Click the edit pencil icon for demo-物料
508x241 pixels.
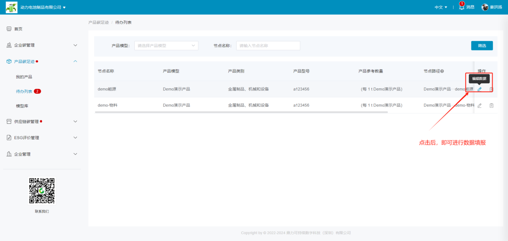coord(480,105)
